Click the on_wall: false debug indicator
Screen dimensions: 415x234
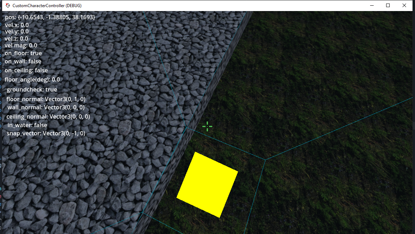click(x=23, y=61)
